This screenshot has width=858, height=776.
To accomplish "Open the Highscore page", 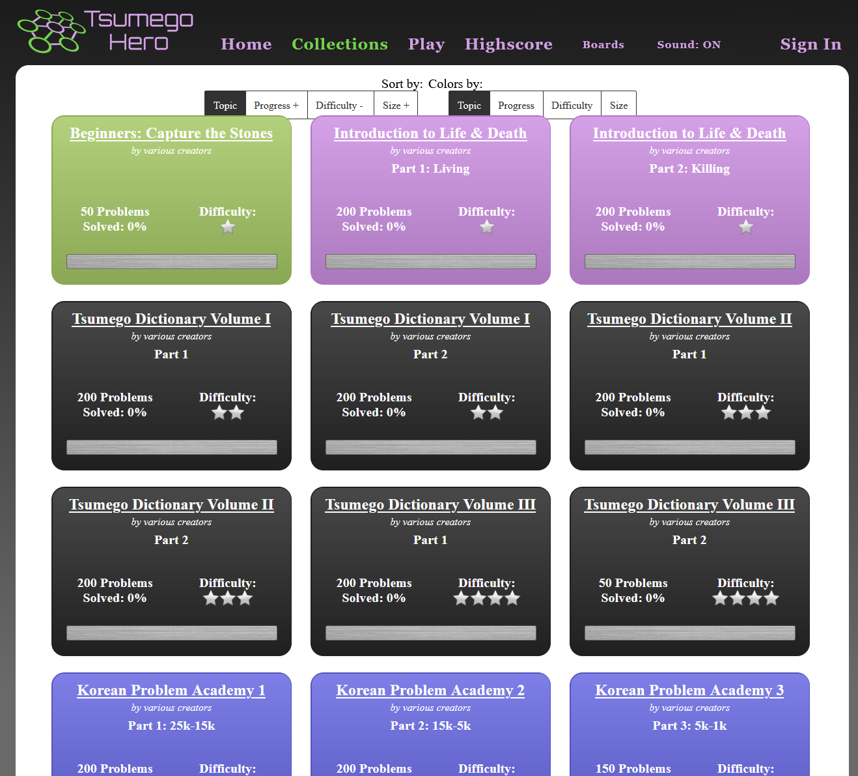I will point(508,44).
